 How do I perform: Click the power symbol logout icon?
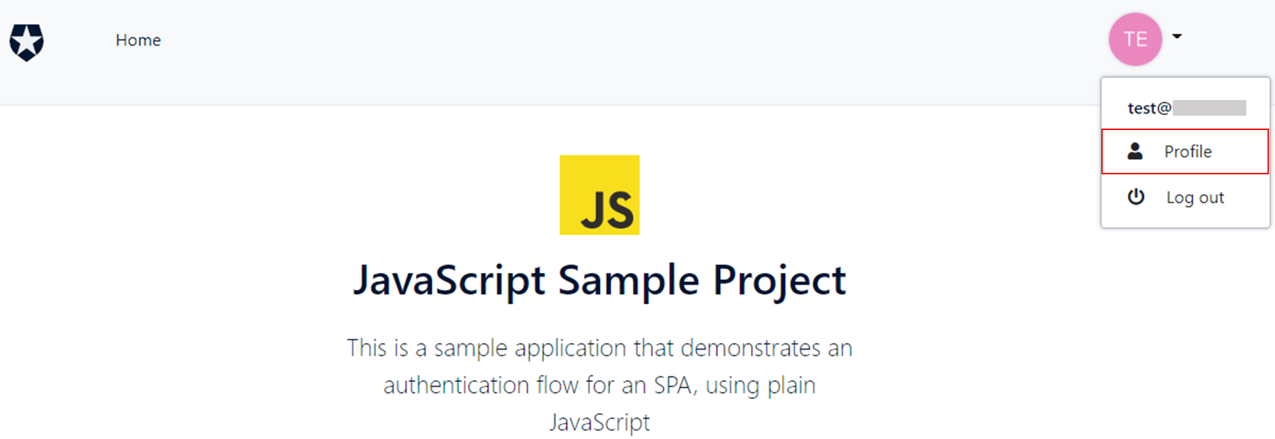click(1135, 197)
